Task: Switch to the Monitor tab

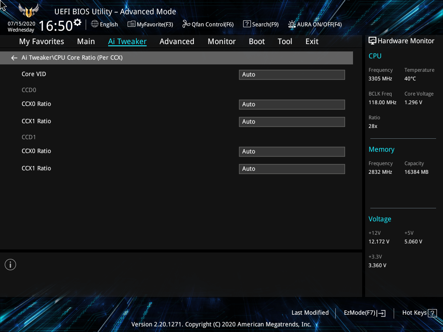Action: pyautogui.click(x=222, y=41)
